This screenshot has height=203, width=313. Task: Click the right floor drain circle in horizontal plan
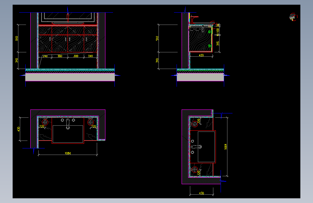point(90,122)
